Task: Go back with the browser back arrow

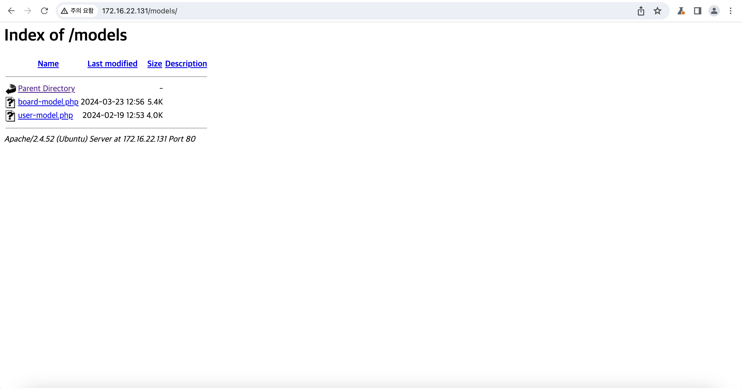Action: 11,11
